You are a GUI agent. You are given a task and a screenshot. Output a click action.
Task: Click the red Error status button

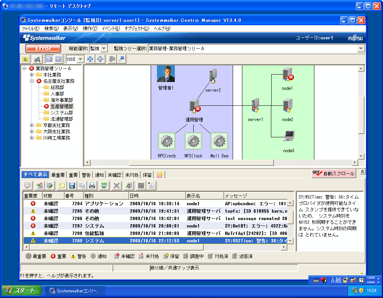tap(43, 48)
